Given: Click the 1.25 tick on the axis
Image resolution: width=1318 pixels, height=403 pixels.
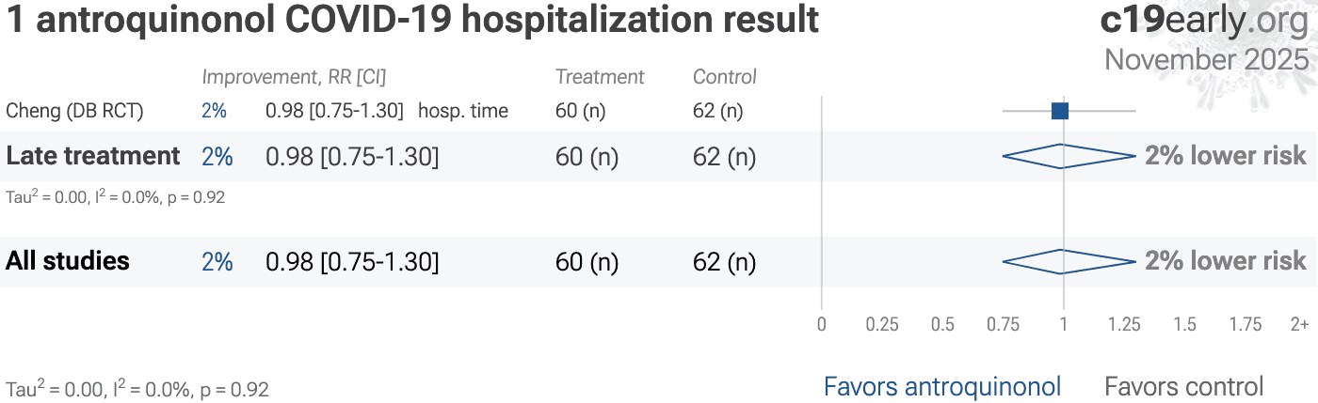Looking at the screenshot, I should tap(1124, 324).
